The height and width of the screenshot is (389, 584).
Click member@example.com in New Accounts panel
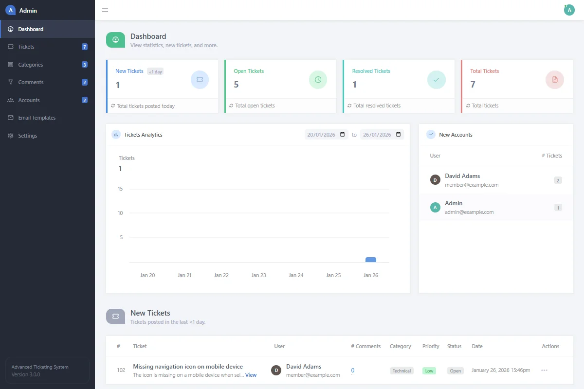pyautogui.click(x=472, y=185)
